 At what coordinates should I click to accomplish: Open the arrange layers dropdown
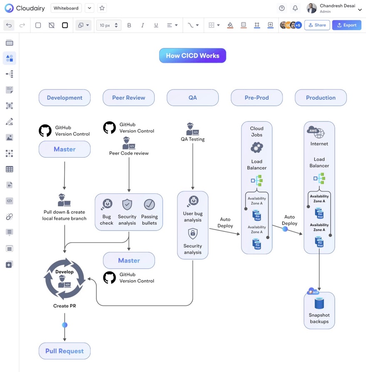[x=83, y=25]
